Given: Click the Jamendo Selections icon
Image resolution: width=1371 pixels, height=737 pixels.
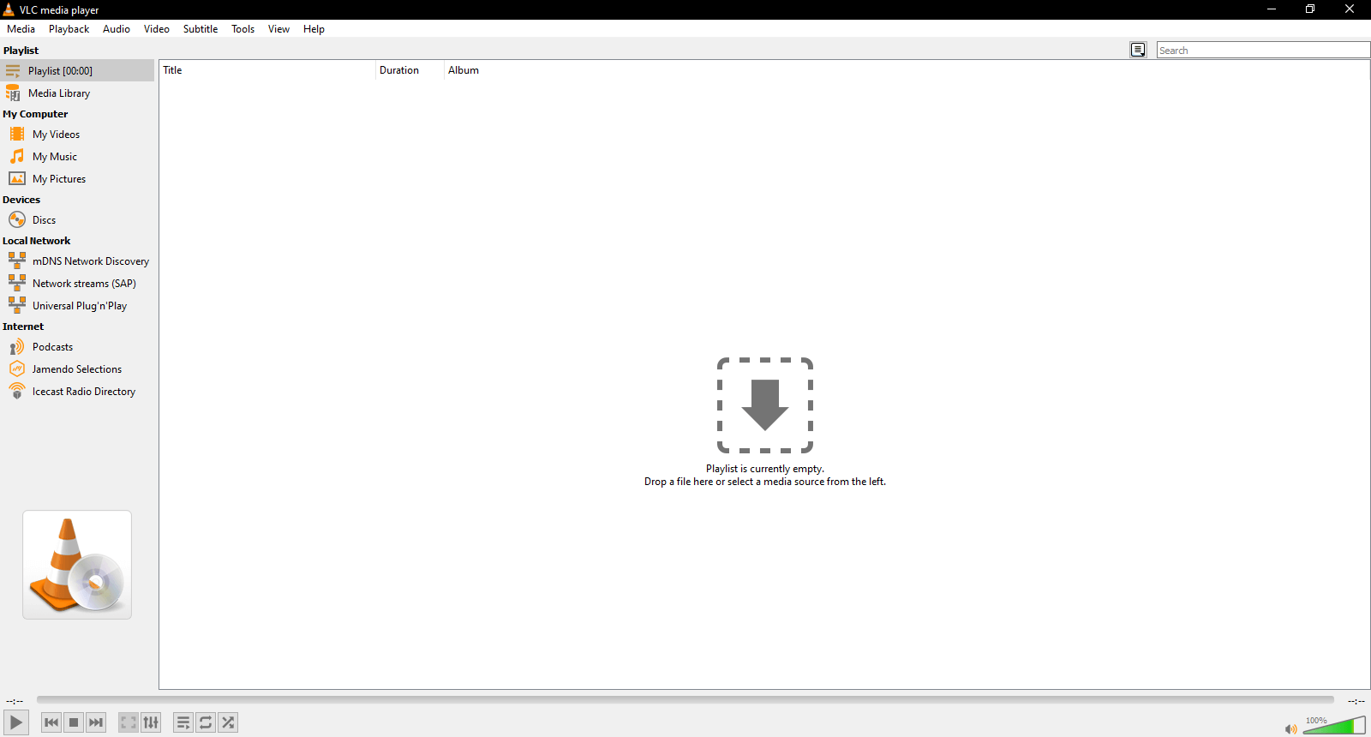Looking at the screenshot, I should 17,368.
